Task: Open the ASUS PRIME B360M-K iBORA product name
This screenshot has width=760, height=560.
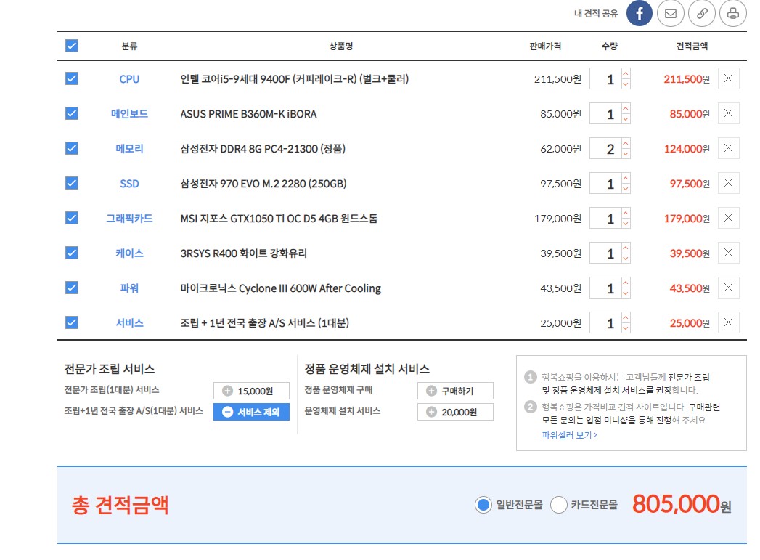Action: 248,114
